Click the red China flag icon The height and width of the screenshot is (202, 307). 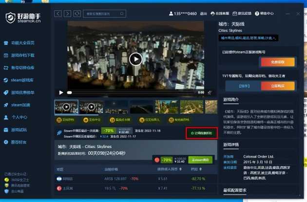[157, 160]
